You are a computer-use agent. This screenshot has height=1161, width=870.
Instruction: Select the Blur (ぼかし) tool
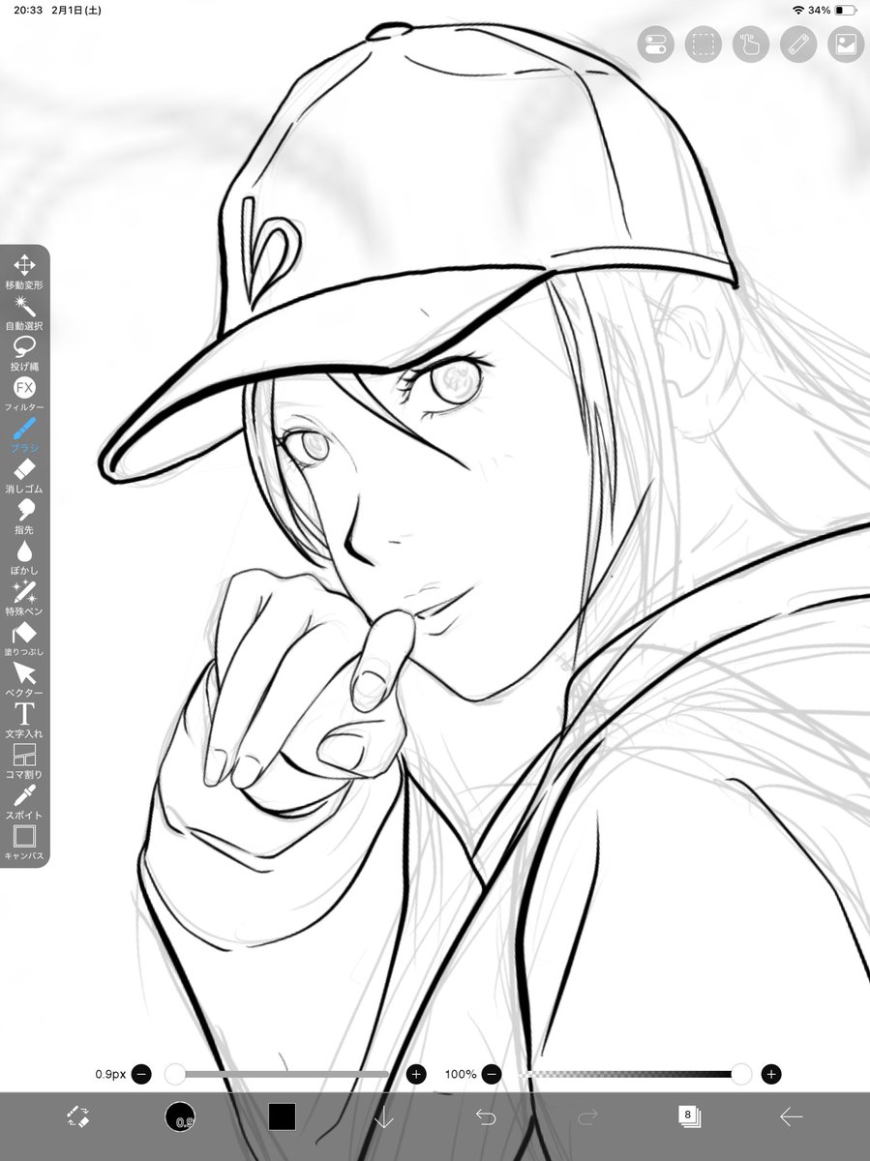[x=24, y=558]
